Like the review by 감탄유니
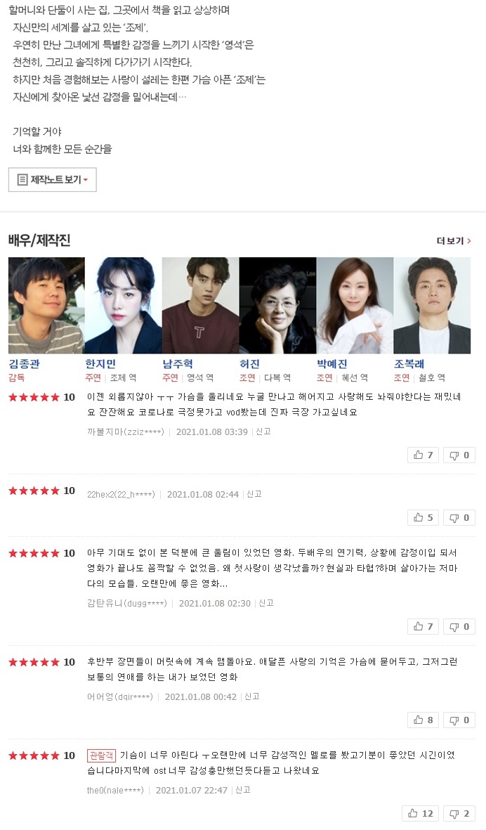This screenshot has width=486, height=830. [x=423, y=627]
